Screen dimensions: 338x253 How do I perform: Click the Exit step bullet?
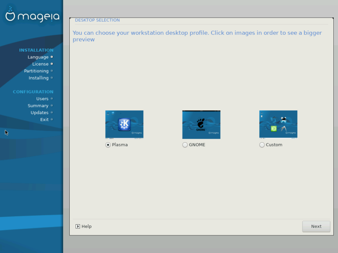(x=52, y=119)
